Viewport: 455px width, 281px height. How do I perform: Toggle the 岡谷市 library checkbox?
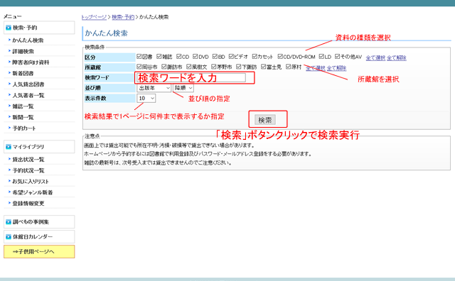[139, 67]
